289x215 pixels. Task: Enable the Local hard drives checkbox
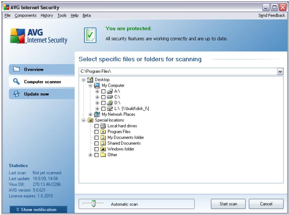(x=96, y=126)
